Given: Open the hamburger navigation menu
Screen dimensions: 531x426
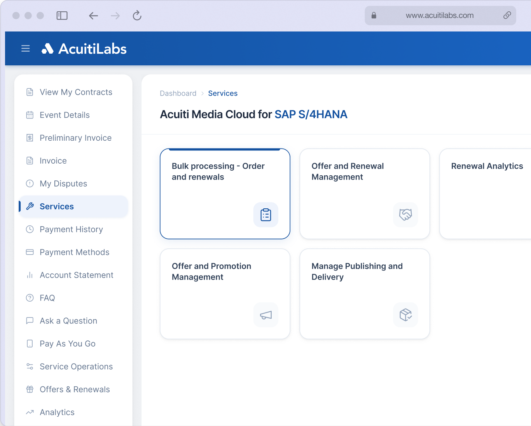Looking at the screenshot, I should point(26,49).
